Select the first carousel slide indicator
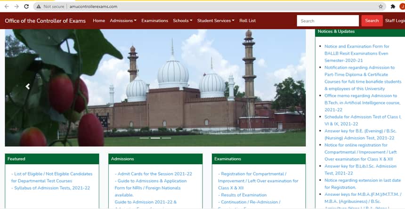405x209 pixels. point(144,138)
